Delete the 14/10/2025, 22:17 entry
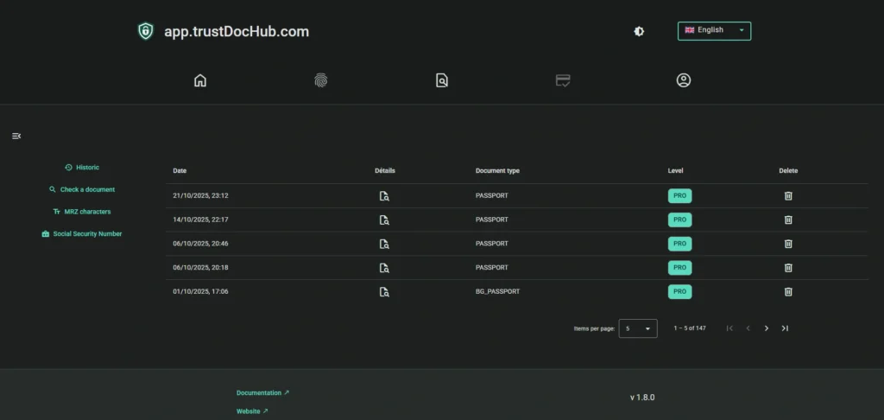Screen dimensions: 884x420 click(788, 220)
